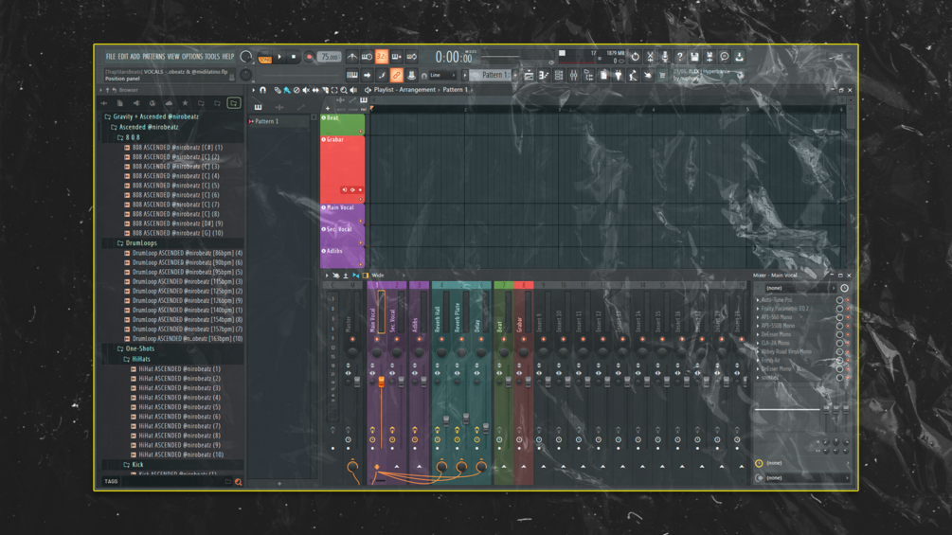Open mixer input (none) dropdown at top
This screenshot has height=535, width=952.
pos(799,288)
